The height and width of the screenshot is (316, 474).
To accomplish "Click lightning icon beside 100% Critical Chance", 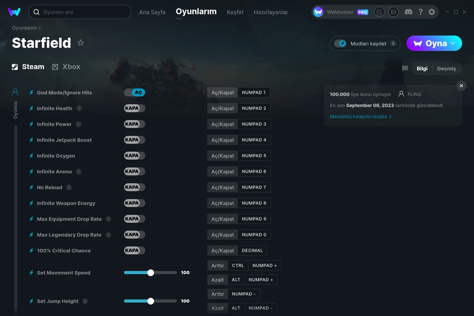I will [x=32, y=250].
